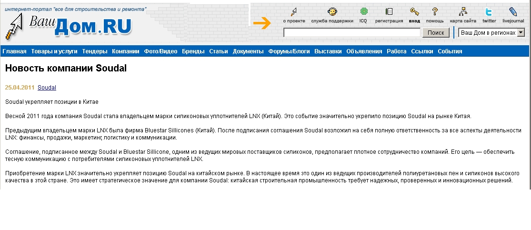Open the 'События' menu item

tap(450, 51)
